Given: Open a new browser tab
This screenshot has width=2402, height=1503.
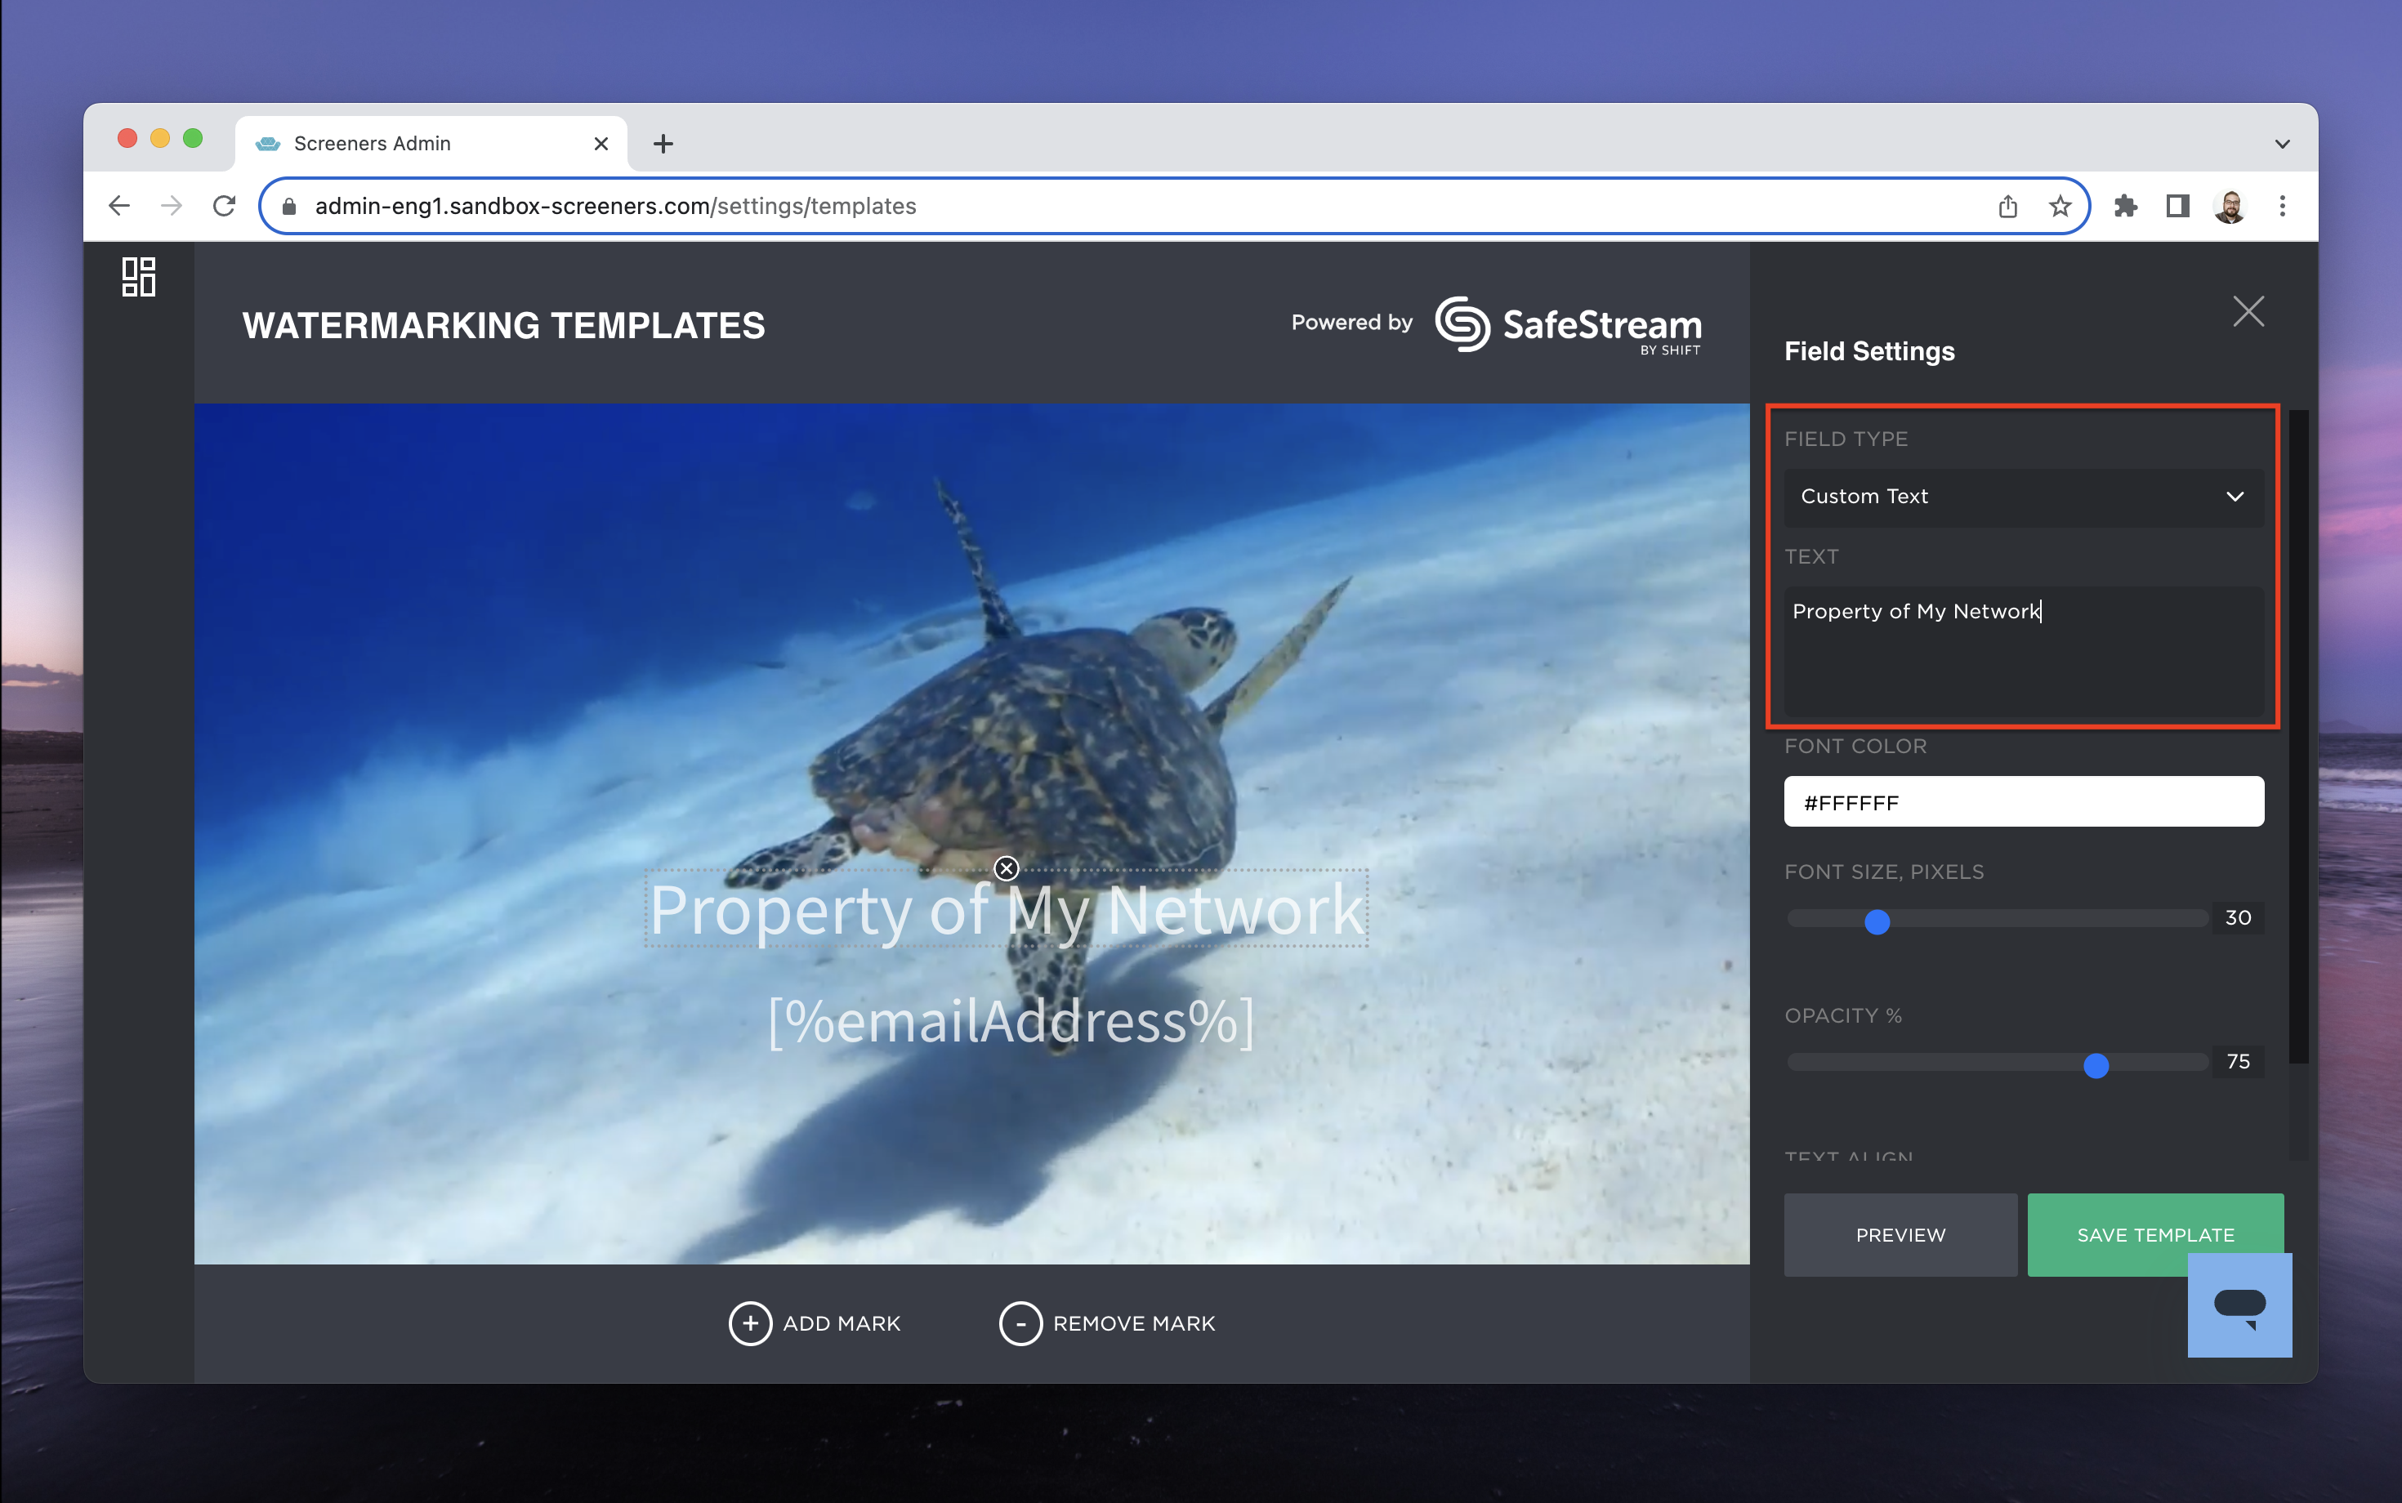Looking at the screenshot, I should (x=663, y=143).
